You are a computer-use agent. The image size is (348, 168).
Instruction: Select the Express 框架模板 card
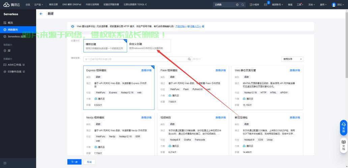click(x=119, y=88)
